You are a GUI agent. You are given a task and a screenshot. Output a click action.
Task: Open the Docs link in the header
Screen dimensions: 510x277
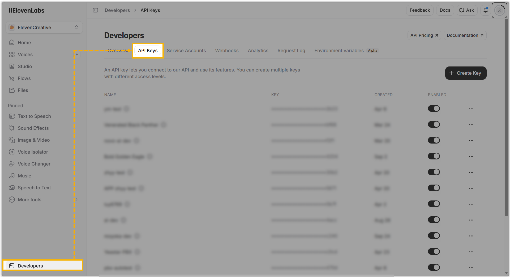(x=445, y=10)
